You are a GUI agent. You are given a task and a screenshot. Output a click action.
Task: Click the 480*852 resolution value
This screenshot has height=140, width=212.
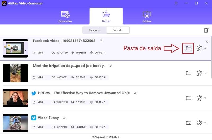pos(62,77)
